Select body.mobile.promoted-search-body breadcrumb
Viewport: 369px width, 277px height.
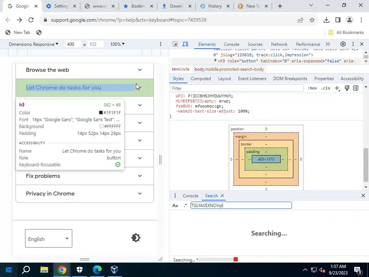point(229,69)
